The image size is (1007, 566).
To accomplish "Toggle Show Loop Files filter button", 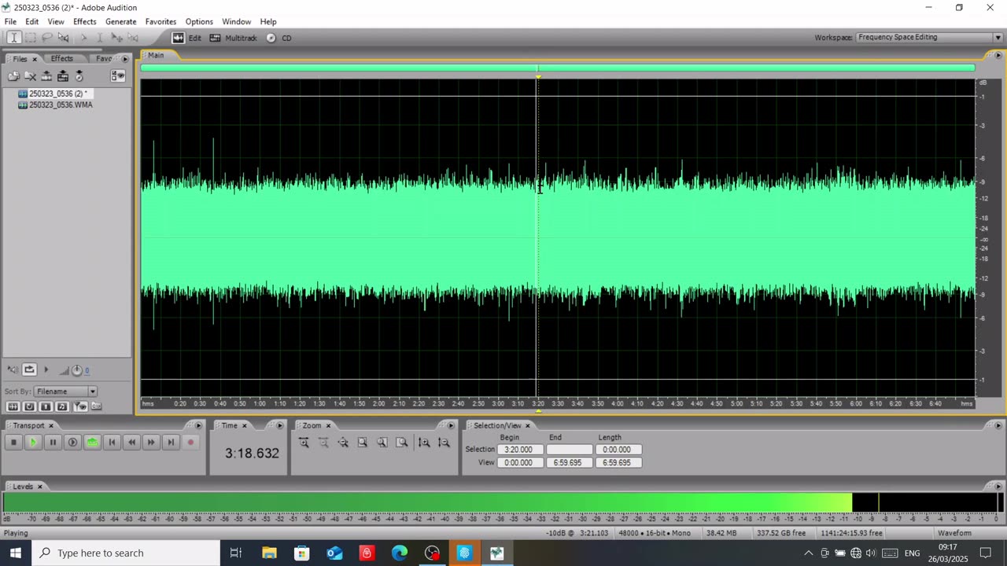I will tap(29, 406).
